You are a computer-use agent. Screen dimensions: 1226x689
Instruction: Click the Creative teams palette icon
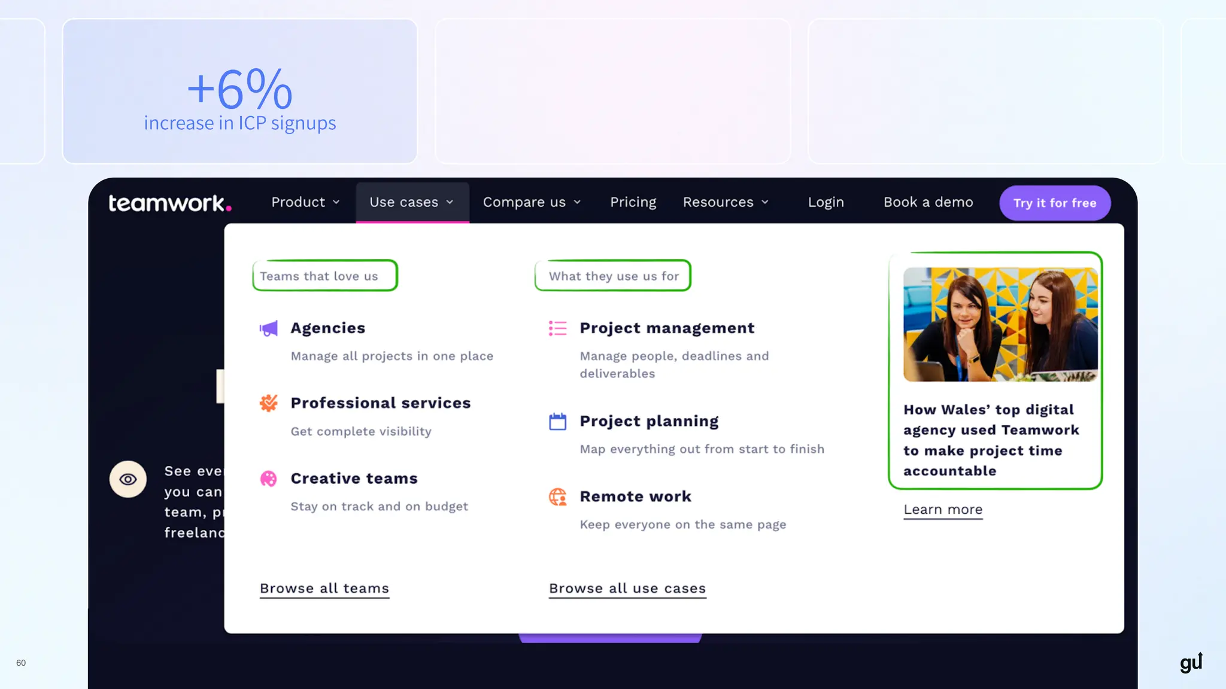(x=269, y=478)
